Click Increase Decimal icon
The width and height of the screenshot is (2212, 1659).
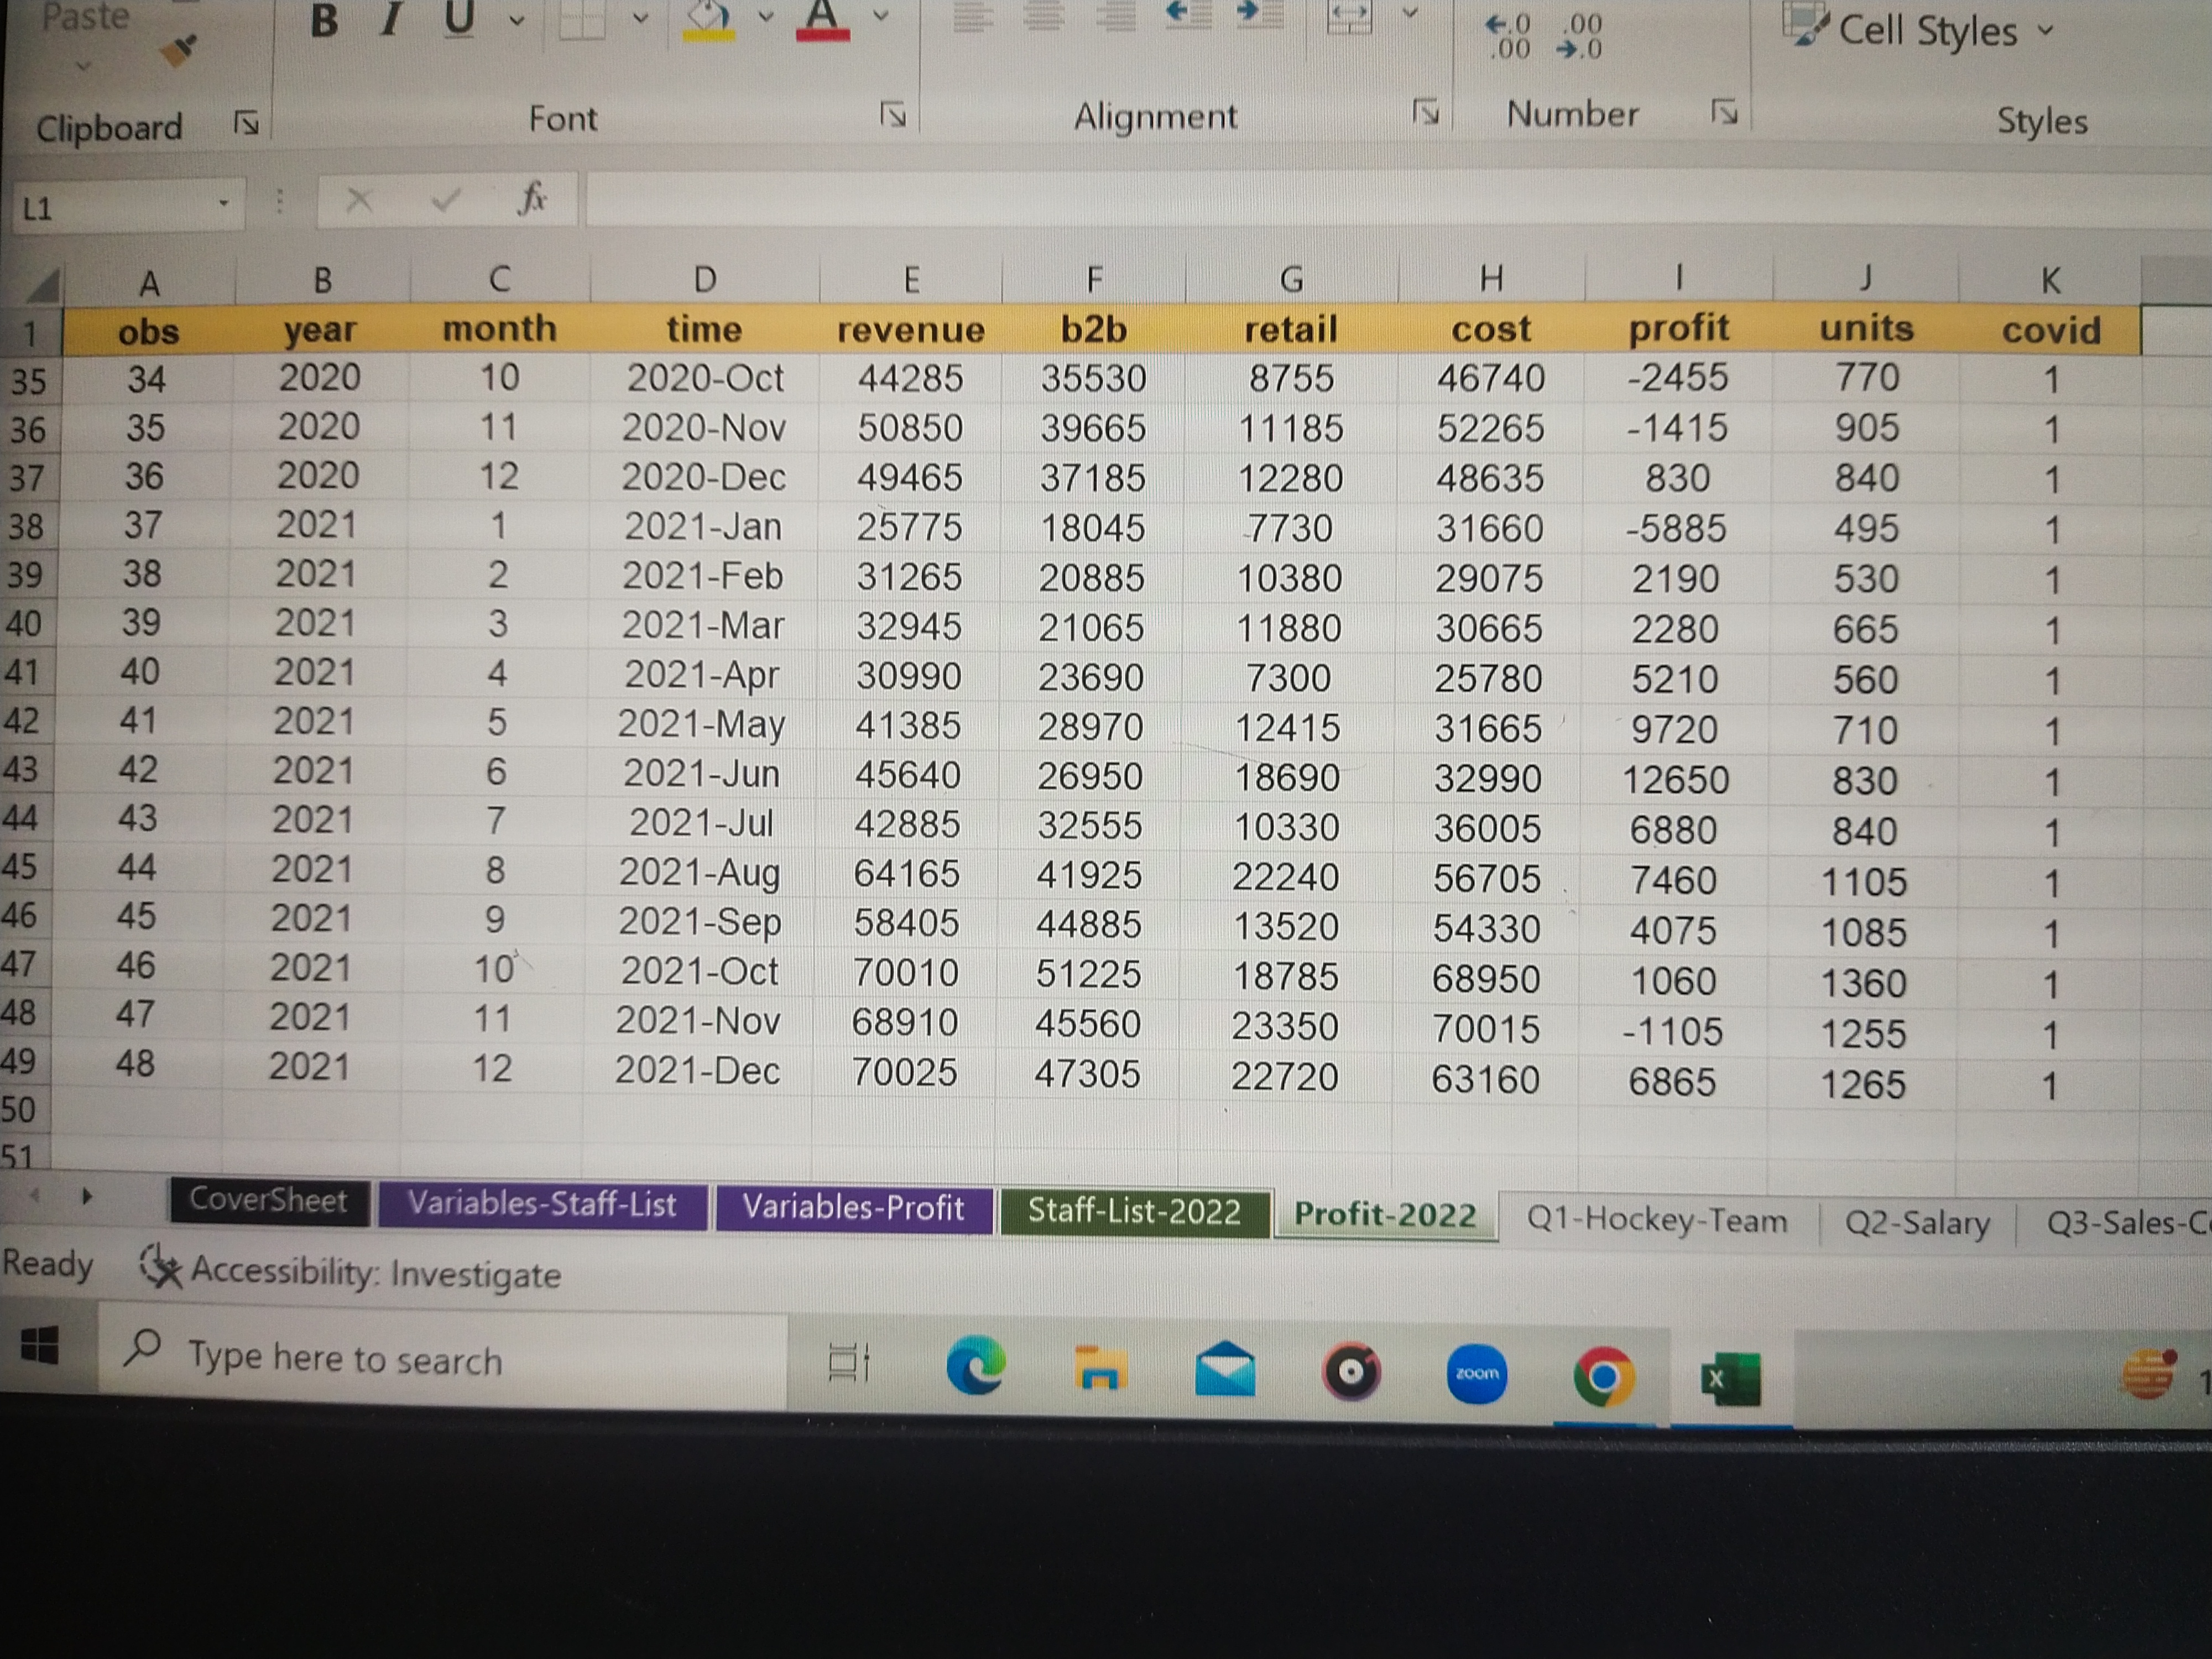point(1508,36)
